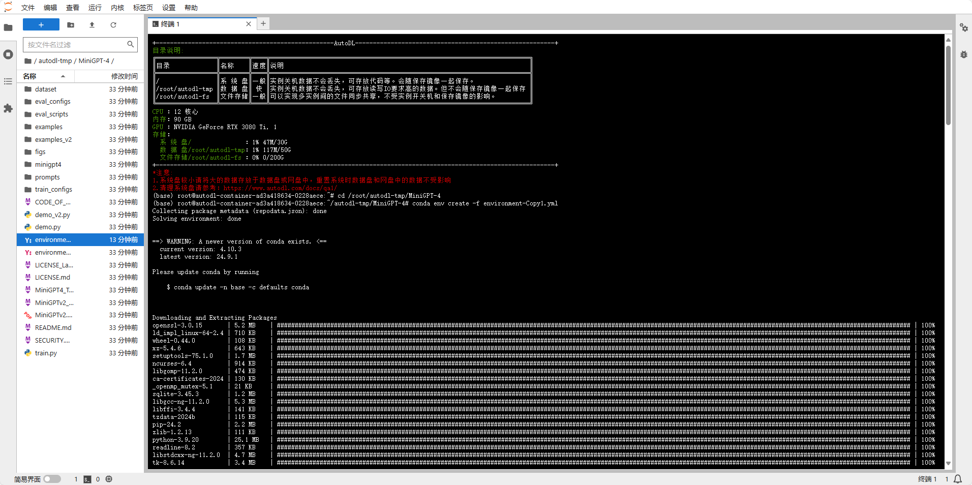Viewport: 972px width, 485px height.
Task: Click the upload files icon
Action: 92,24
